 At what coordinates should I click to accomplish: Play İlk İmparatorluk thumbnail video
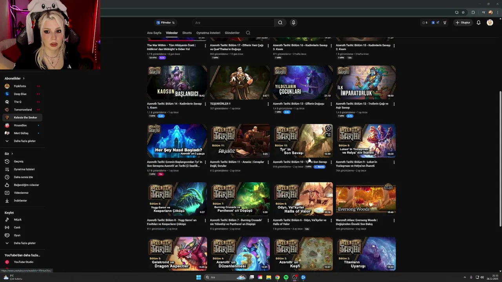tap(366, 82)
